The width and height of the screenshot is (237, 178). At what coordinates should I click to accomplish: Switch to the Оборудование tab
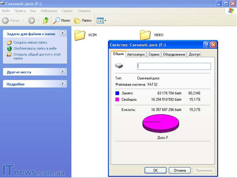[x=174, y=54]
